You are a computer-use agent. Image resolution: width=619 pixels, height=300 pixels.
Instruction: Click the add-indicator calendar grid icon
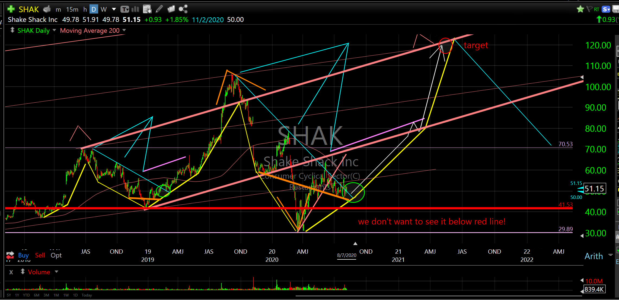pyautogui.click(x=147, y=9)
